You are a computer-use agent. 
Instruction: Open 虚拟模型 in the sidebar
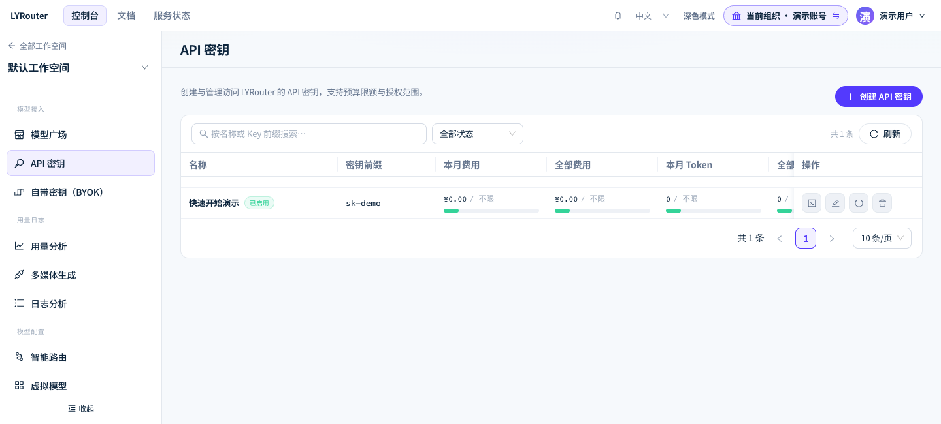[80, 386]
